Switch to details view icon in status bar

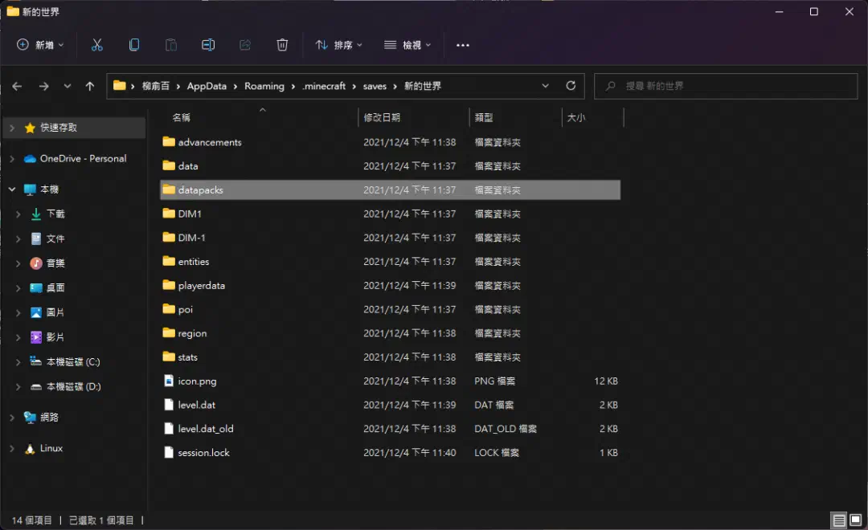[x=839, y=520]
